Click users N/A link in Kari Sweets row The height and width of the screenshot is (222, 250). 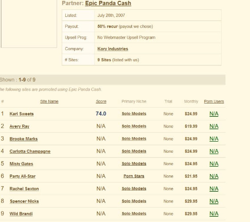click(x=214, y=114)
